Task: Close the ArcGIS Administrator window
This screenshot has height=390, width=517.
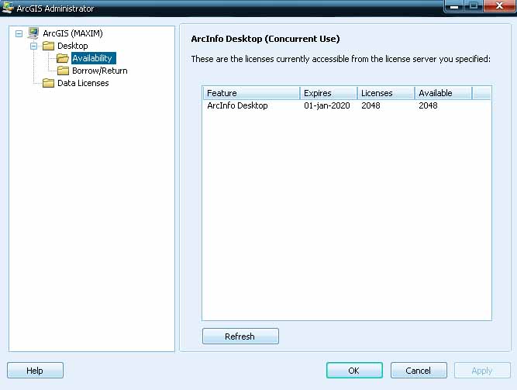Action: pyautogui.click(x=499, y=6)
